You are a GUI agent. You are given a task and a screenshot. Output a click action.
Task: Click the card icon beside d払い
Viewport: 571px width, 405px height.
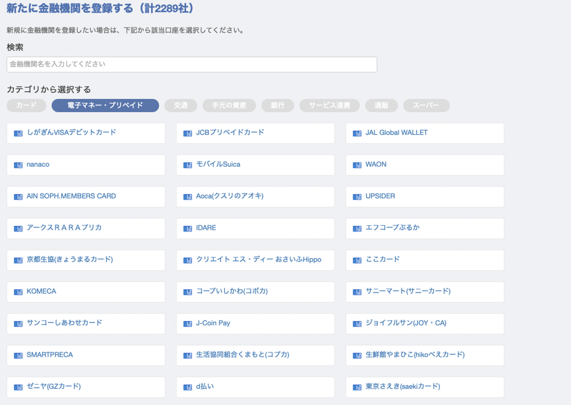187,387
